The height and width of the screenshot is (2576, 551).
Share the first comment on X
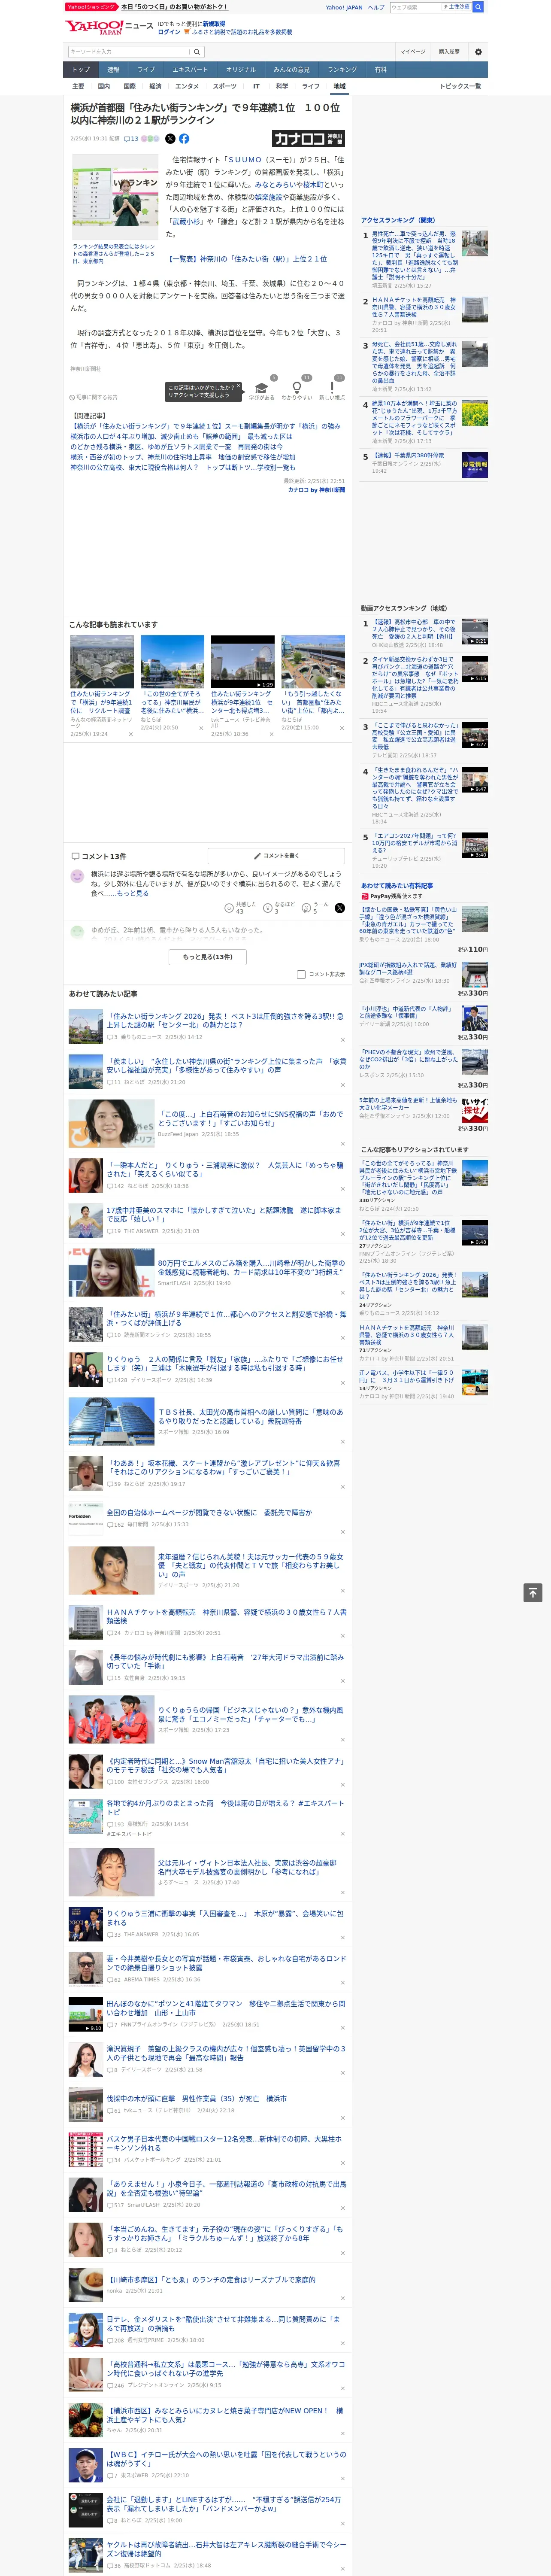click(339, 908)
